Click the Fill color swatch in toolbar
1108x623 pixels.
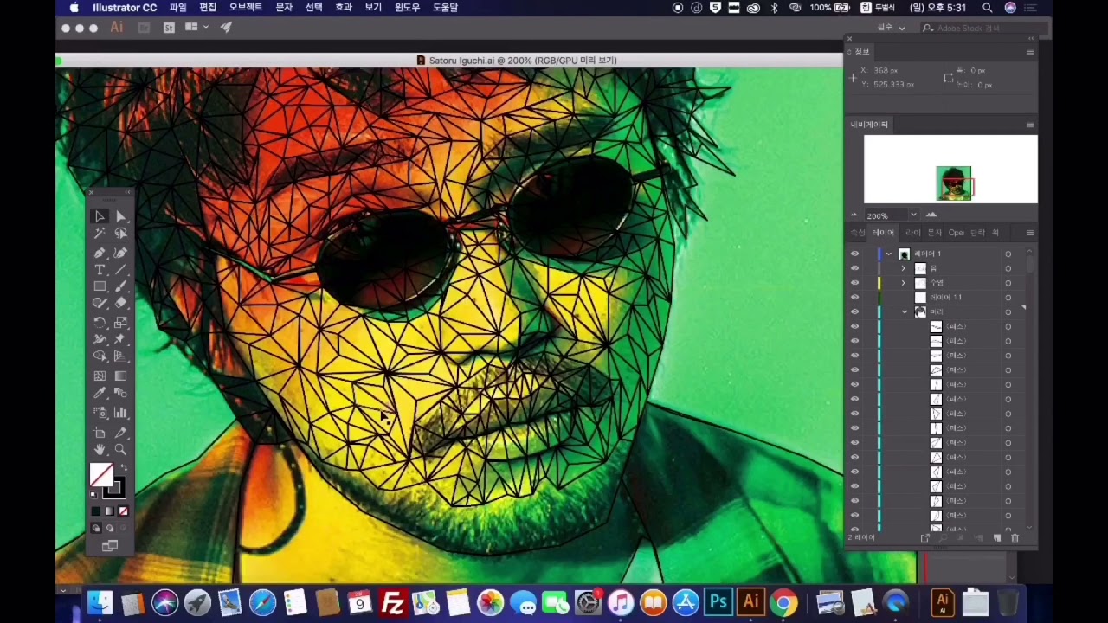(x=101, y=475)
